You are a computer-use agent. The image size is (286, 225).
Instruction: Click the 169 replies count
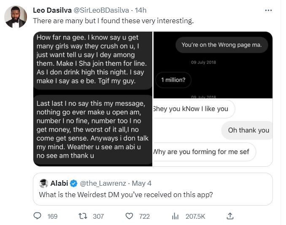pyautogui.click(x=52, y=216)
